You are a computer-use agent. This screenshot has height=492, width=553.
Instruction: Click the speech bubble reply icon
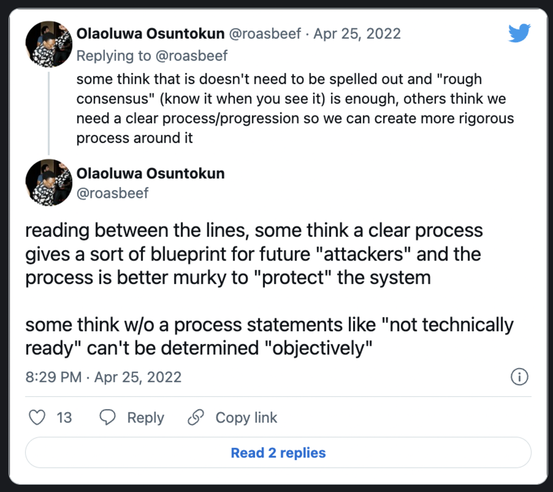(x=108, y=417)
